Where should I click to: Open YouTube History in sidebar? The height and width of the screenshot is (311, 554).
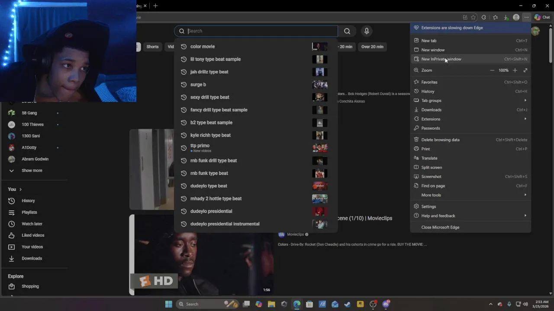pyautogui.click(x=34, y=201)
